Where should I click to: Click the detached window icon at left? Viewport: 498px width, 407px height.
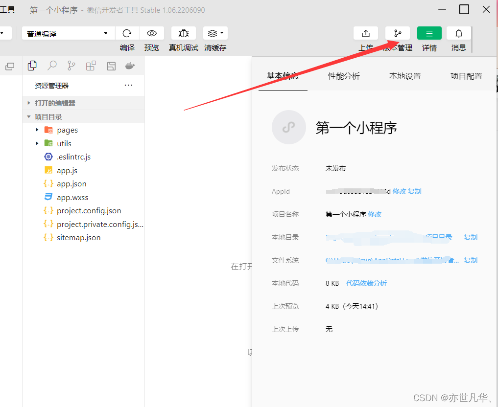point(10,67)
